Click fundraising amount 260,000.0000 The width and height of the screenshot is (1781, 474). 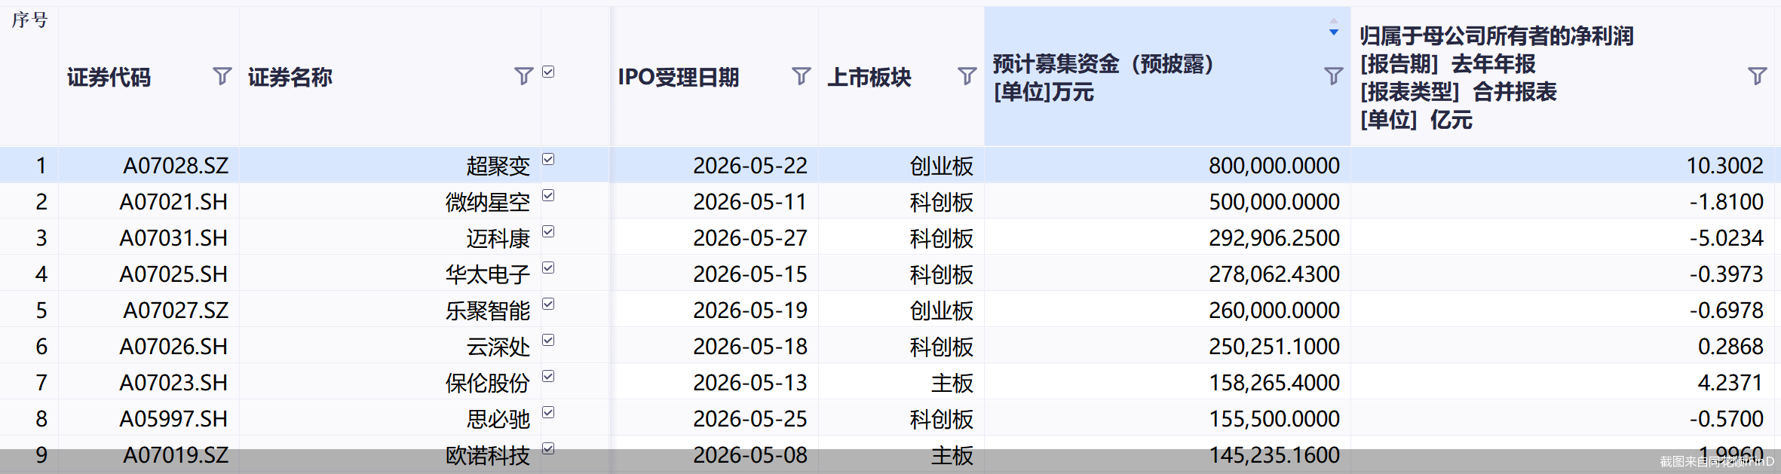(1274, 310)
